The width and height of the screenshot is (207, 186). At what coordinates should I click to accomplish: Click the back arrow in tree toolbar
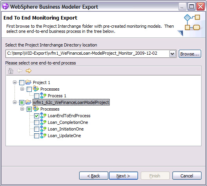(x=20, y=71)
